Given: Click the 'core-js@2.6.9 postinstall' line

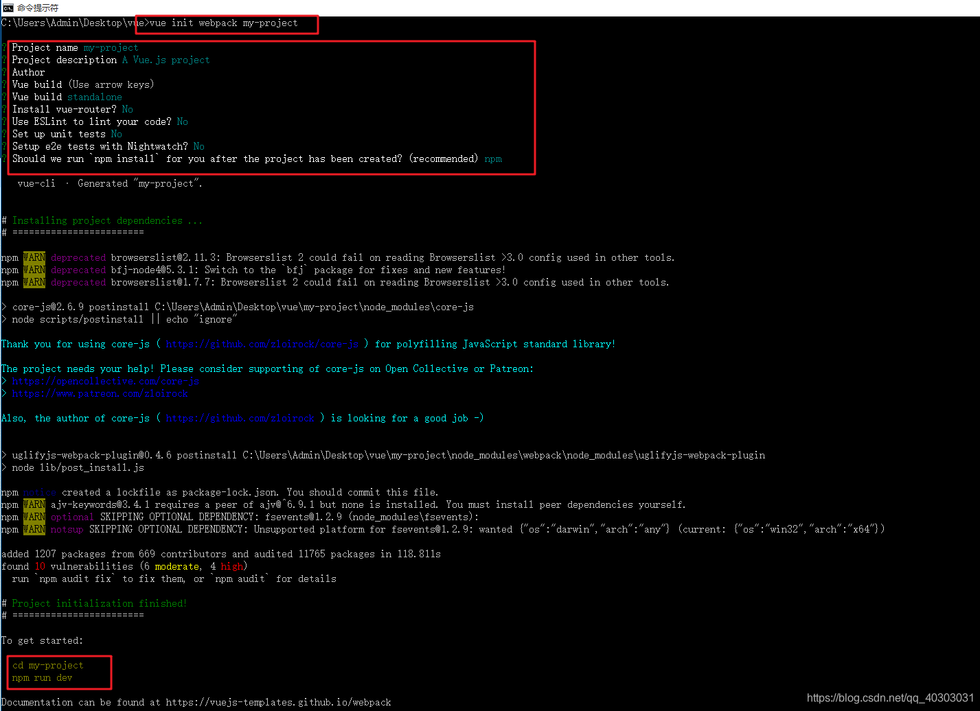Looking at the screenshot, I should tap(238, 307).
